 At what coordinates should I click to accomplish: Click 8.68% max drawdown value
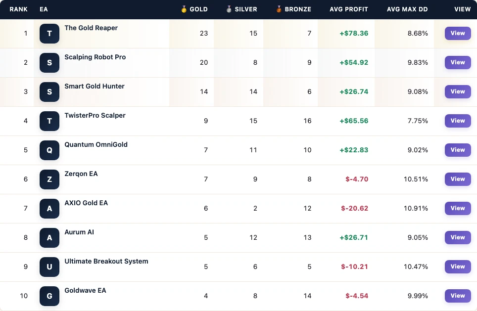tap(418, 33)
